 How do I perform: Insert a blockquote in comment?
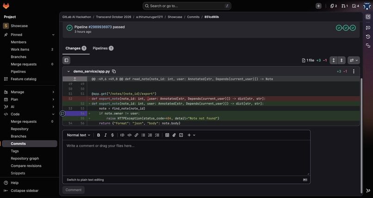coord(122,135)
